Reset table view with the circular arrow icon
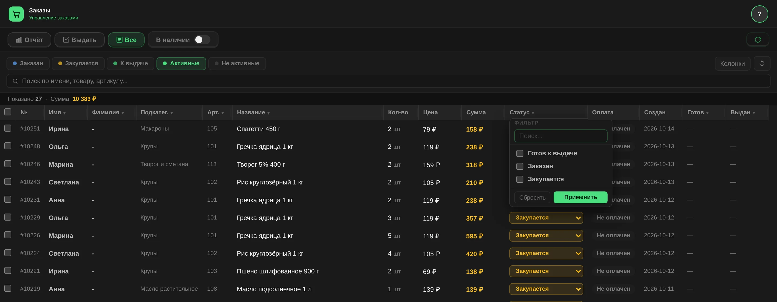 (x=762, y=63)
